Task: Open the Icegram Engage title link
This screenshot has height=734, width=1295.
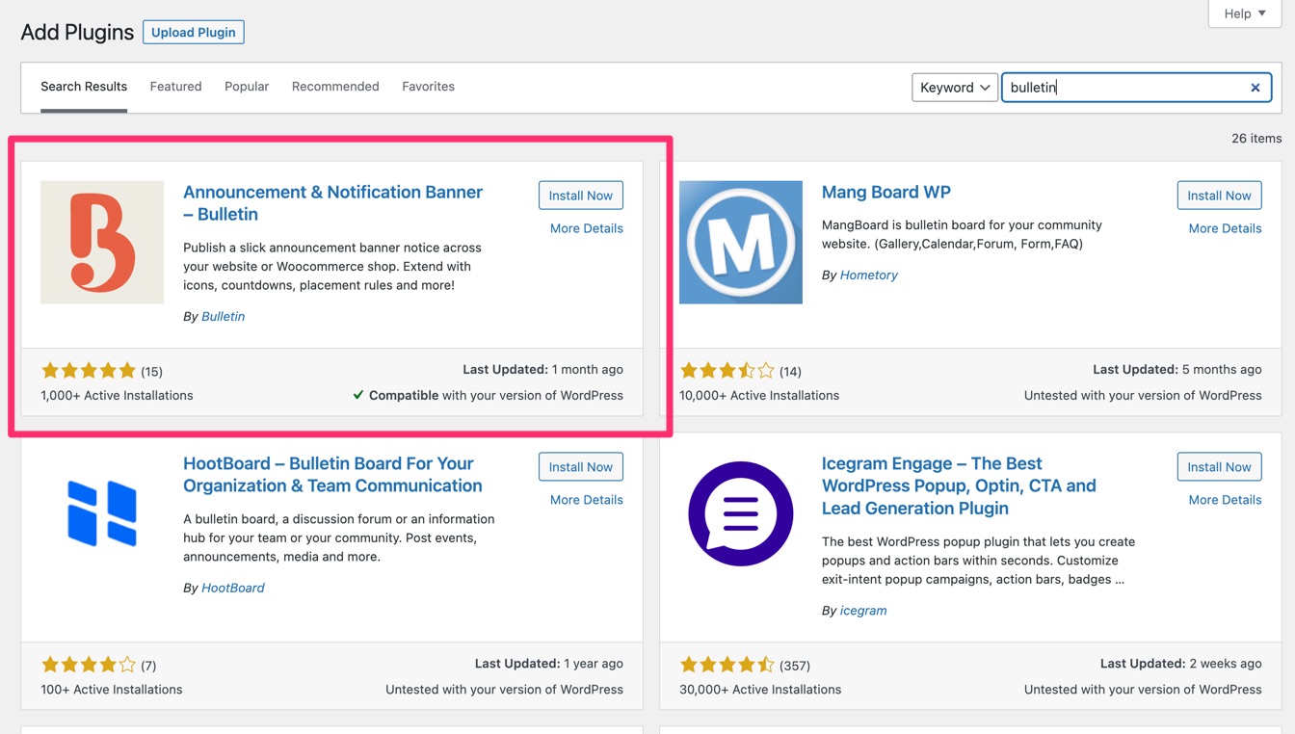Action: click(x=959, y=485)
